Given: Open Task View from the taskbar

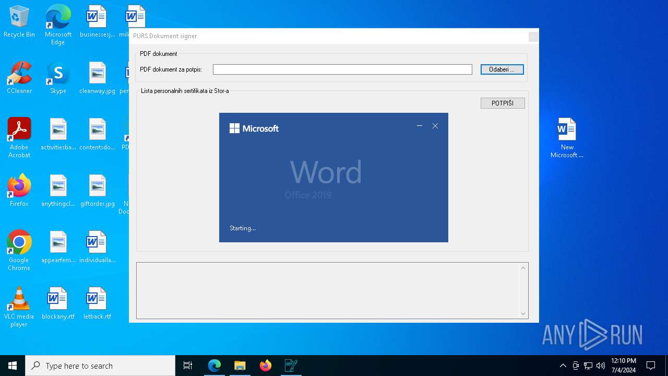Looking at the screenshot, I should (x=188, y=366).
